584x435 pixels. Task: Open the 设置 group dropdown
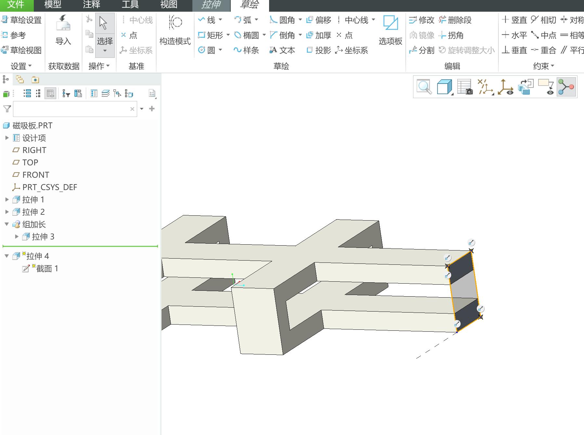[21, 66]
